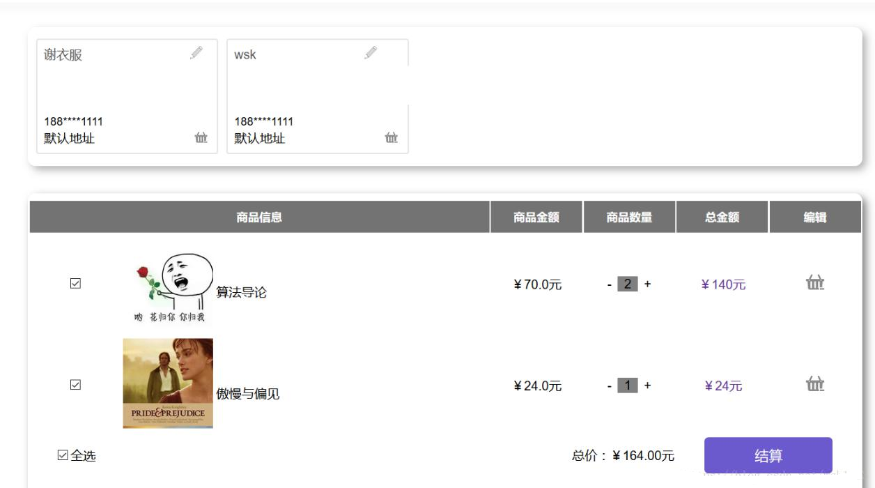Click the 结算 checkout button
875x488 pixels.
(768, 455)
